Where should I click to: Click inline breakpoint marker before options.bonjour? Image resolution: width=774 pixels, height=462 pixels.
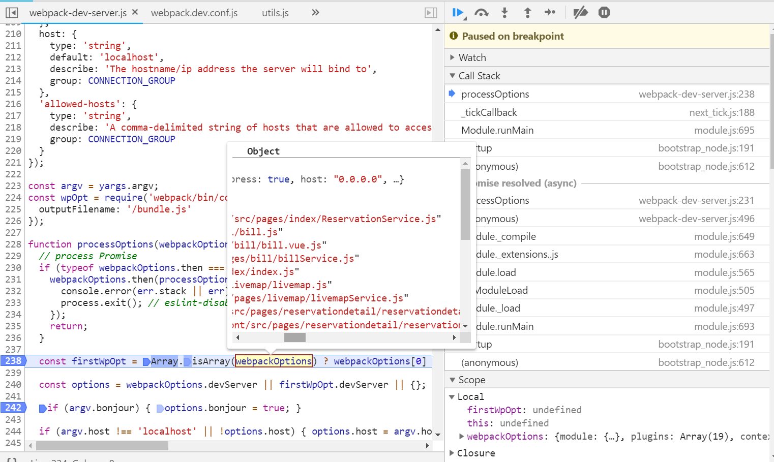coord(160,408)
